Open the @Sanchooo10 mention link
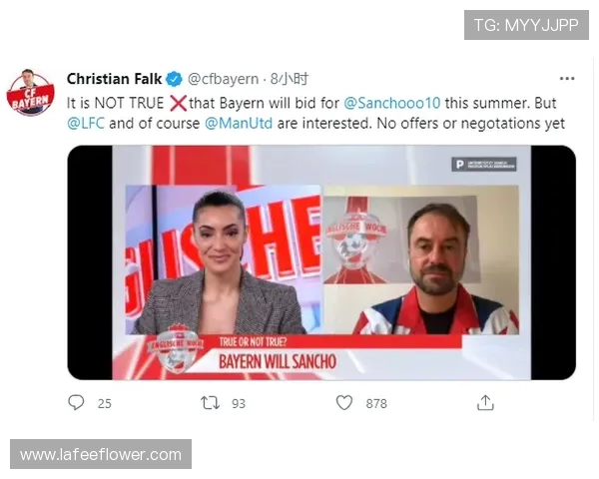Viewport: 599px width, 479px height. (x=392, y=103)
